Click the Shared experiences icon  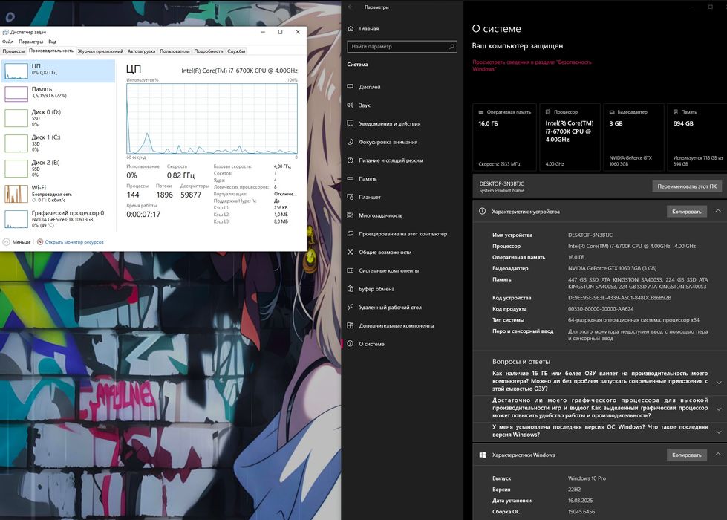(350, 252)
